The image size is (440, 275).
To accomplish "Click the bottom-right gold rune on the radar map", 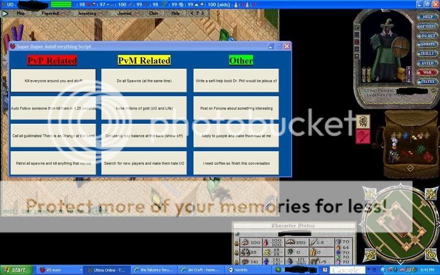I will [432, 255].
